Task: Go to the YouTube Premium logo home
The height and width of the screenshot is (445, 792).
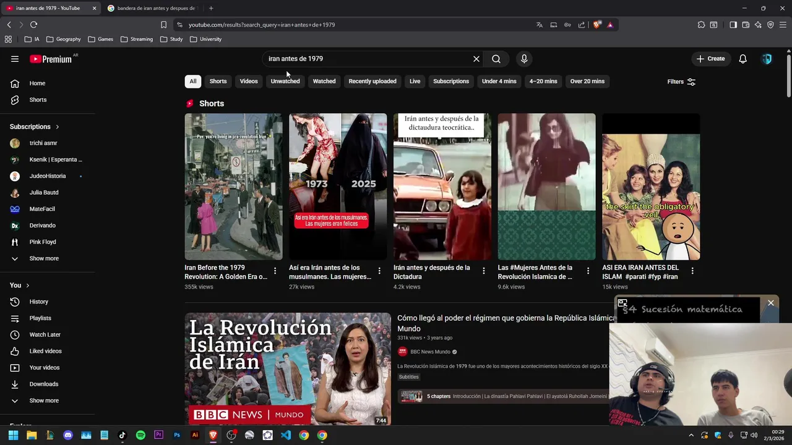Action: (51, 59)
